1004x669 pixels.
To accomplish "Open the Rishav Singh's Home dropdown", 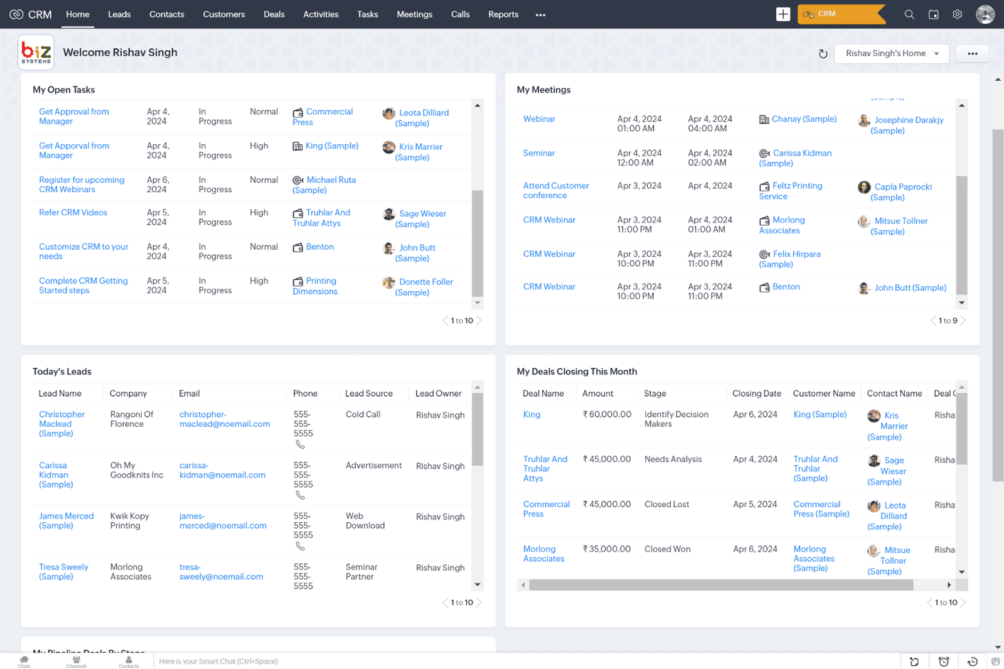I will [891, 53].
